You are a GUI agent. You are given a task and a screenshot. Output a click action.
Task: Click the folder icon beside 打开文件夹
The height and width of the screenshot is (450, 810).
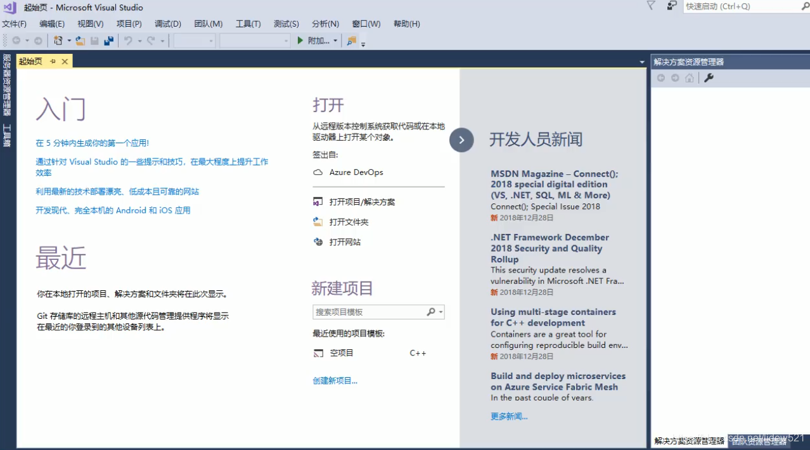318,222
